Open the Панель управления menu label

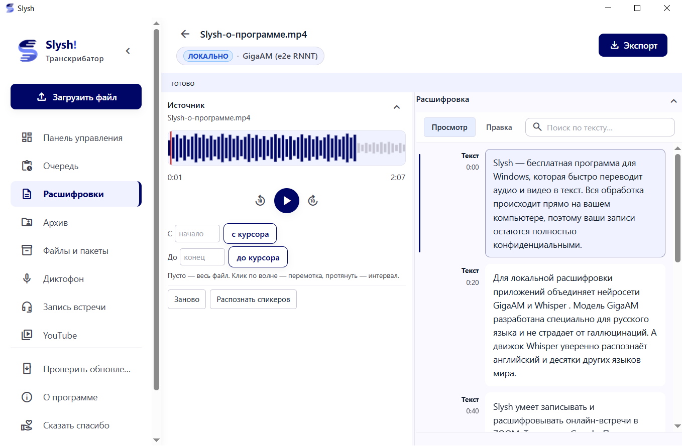pos(83,138)
